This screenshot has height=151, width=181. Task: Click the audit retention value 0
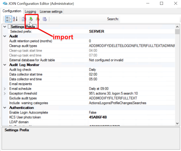coord(90,41)
